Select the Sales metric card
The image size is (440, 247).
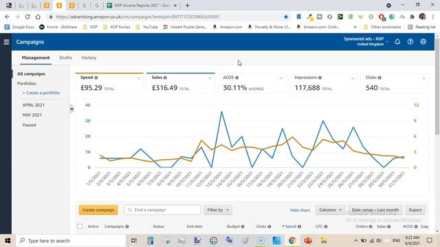(x=180, y=83)
